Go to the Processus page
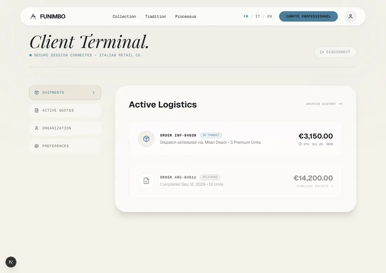The image size is (386, 273). 186,16
